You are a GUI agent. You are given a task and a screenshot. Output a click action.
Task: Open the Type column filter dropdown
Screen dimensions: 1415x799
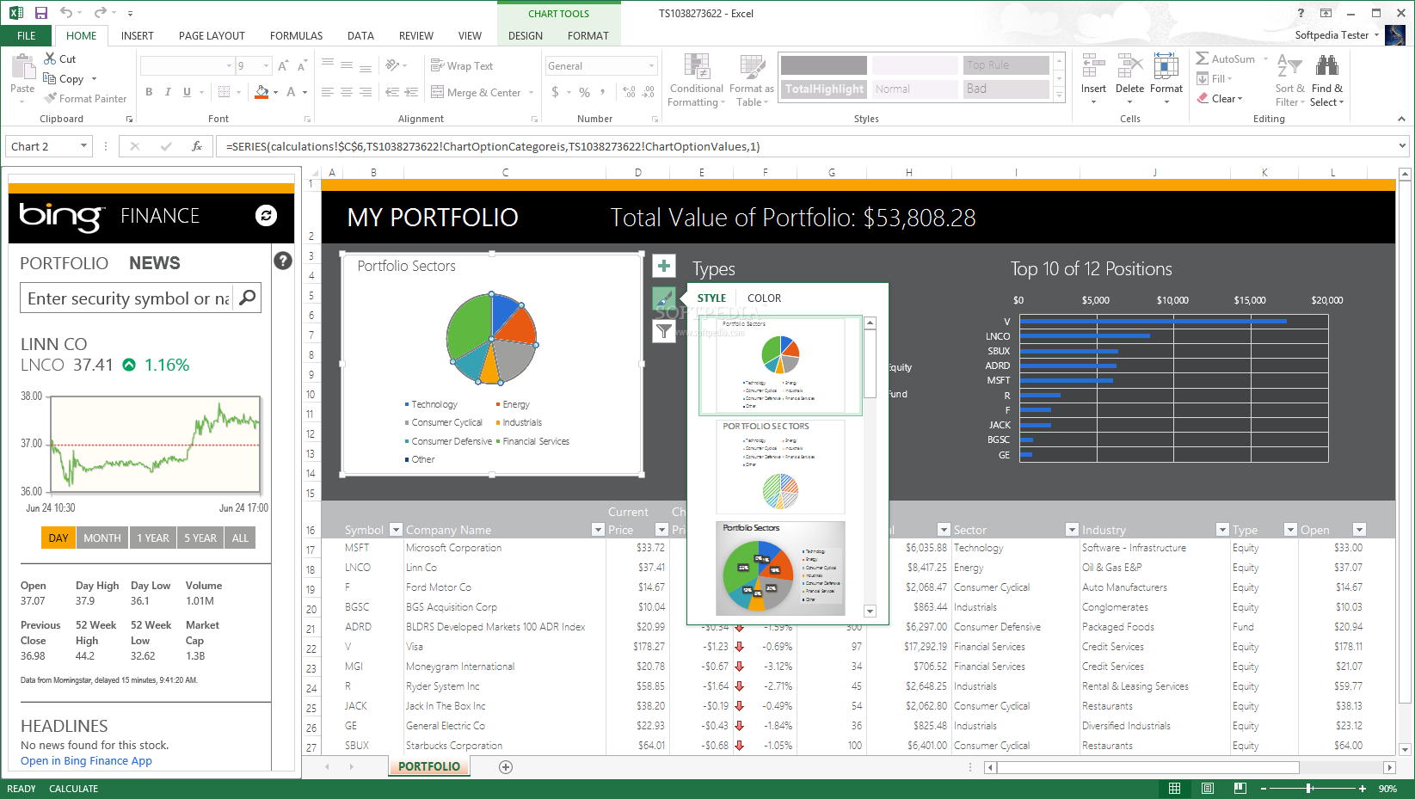(1290, 530)
